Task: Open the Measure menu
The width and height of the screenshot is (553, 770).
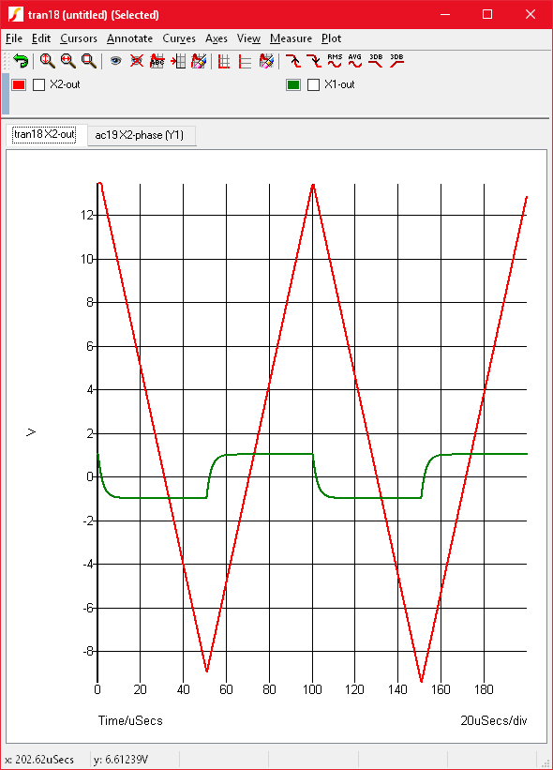Action: click(291, 38)
